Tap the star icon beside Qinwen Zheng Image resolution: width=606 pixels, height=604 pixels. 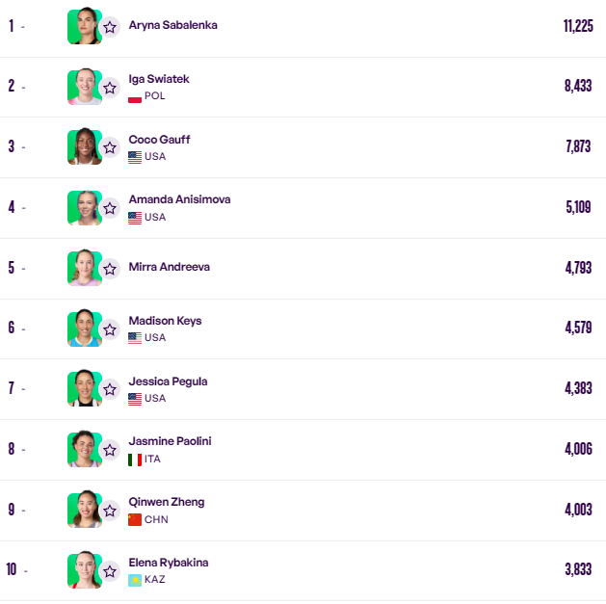(110, 510)
